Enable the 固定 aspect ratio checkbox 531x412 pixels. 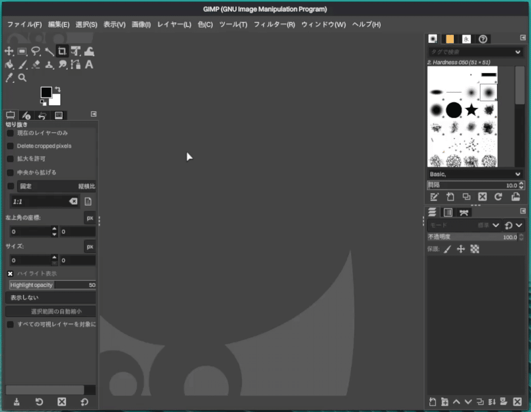click(x=10, y=186)
